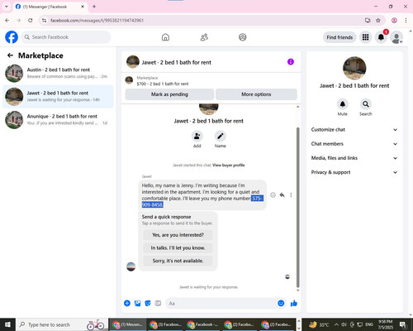The width and height of the screenshot is (413, 331).
Task: Open the Groups icon in top bar
Action: [243, 37]
